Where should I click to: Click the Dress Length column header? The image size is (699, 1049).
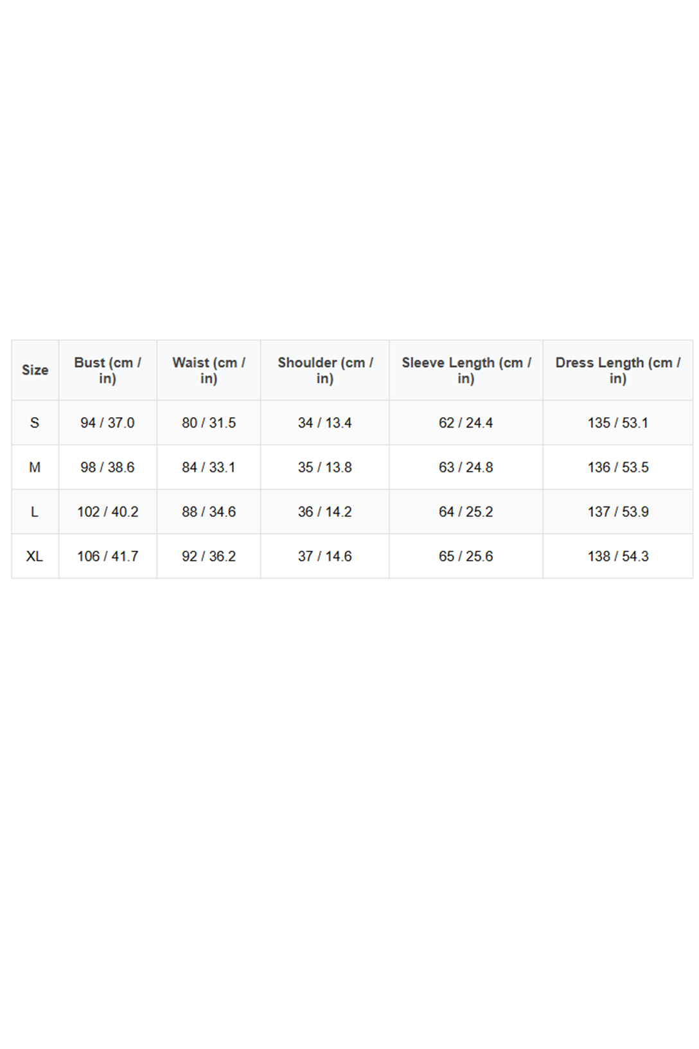click(617, 370)
